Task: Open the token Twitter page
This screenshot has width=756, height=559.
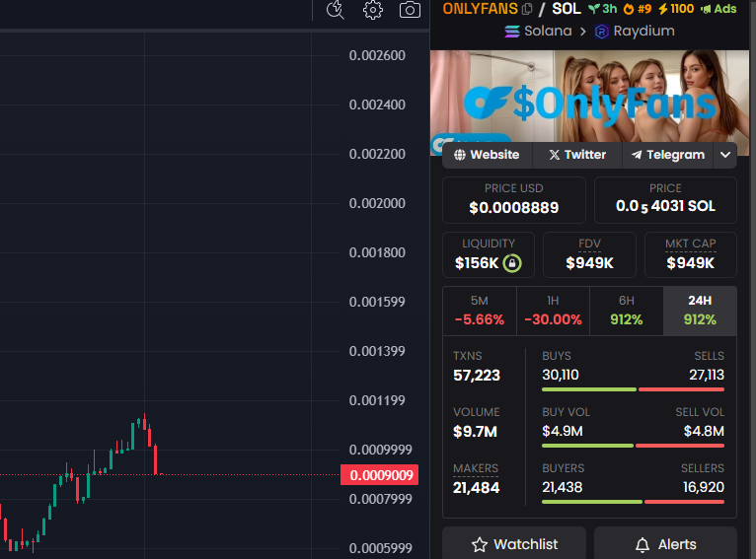Action: tap(577, 155)
